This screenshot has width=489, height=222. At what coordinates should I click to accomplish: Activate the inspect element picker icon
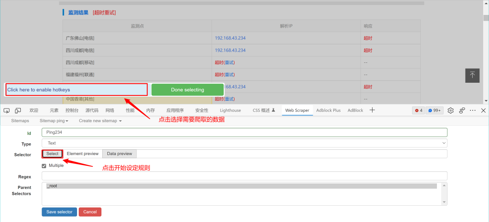[x=7, y=110]
